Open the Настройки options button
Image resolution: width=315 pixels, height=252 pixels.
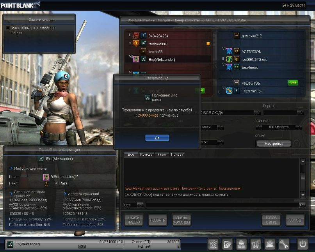tap(274, 144)
